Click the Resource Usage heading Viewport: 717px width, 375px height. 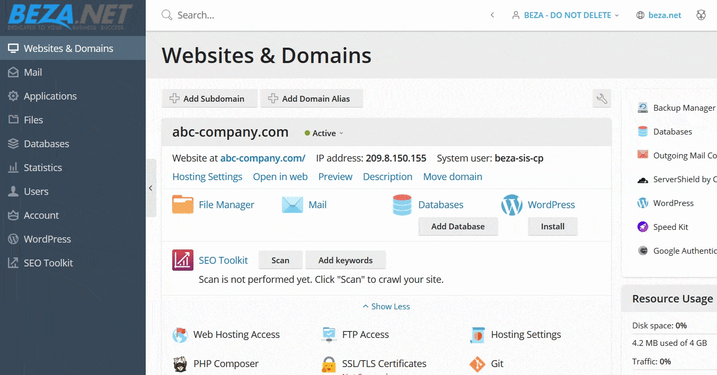pos(672,299)
